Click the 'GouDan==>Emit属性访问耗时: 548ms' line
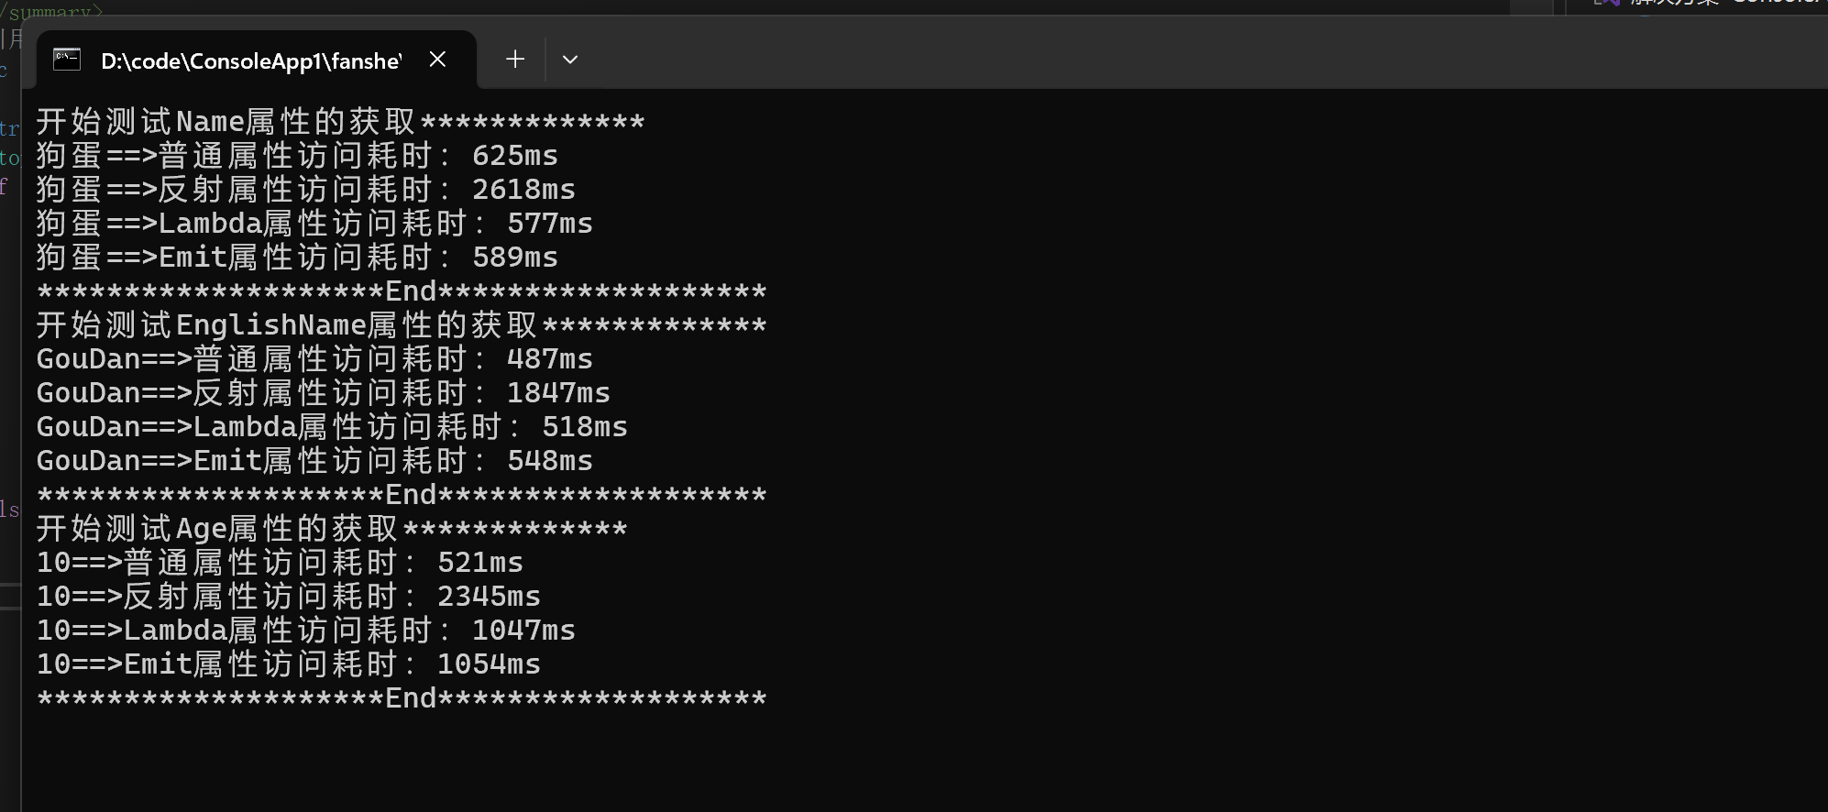This screenshot has height=812, width=1828. 314,461
